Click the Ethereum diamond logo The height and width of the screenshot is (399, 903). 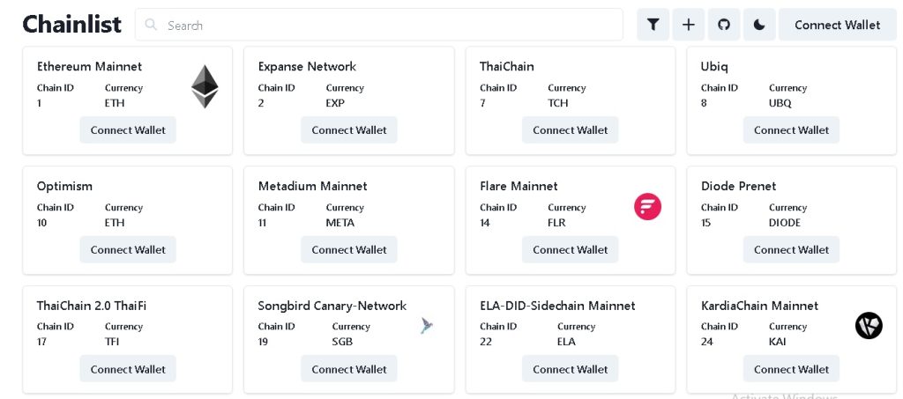tap(205, 86)
